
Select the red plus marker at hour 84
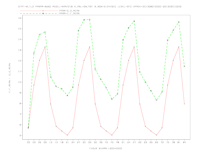pos(184,104)
